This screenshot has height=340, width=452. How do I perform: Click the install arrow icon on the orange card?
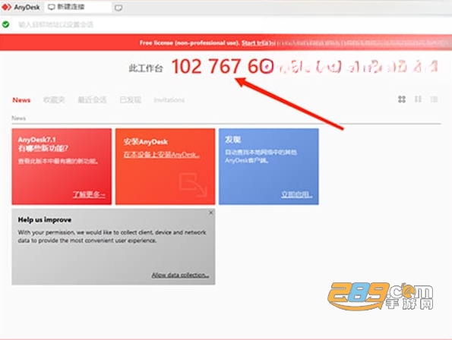(193, 184)
